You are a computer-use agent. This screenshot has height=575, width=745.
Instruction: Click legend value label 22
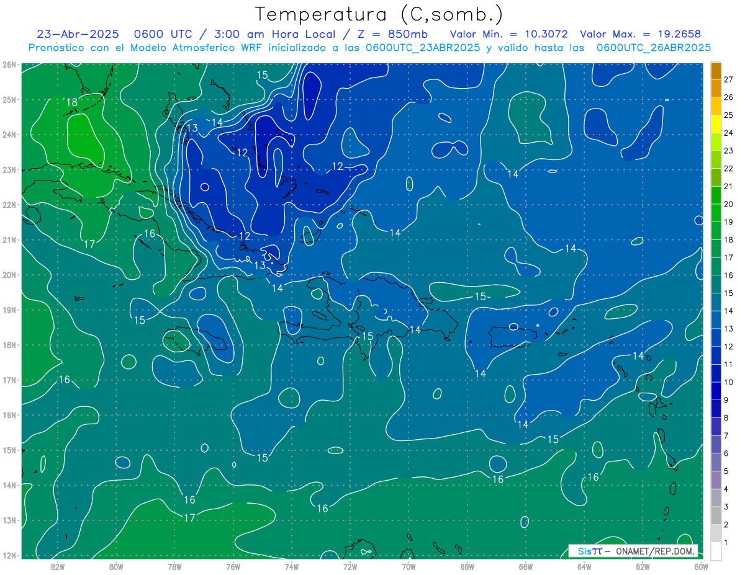pyautogui.click(x=729, y=168)
